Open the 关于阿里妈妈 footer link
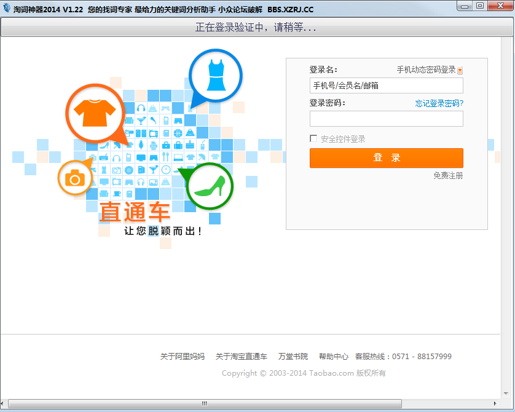This screenshot has height=412, width=515. pyautogui.click(x=182, y=357)
